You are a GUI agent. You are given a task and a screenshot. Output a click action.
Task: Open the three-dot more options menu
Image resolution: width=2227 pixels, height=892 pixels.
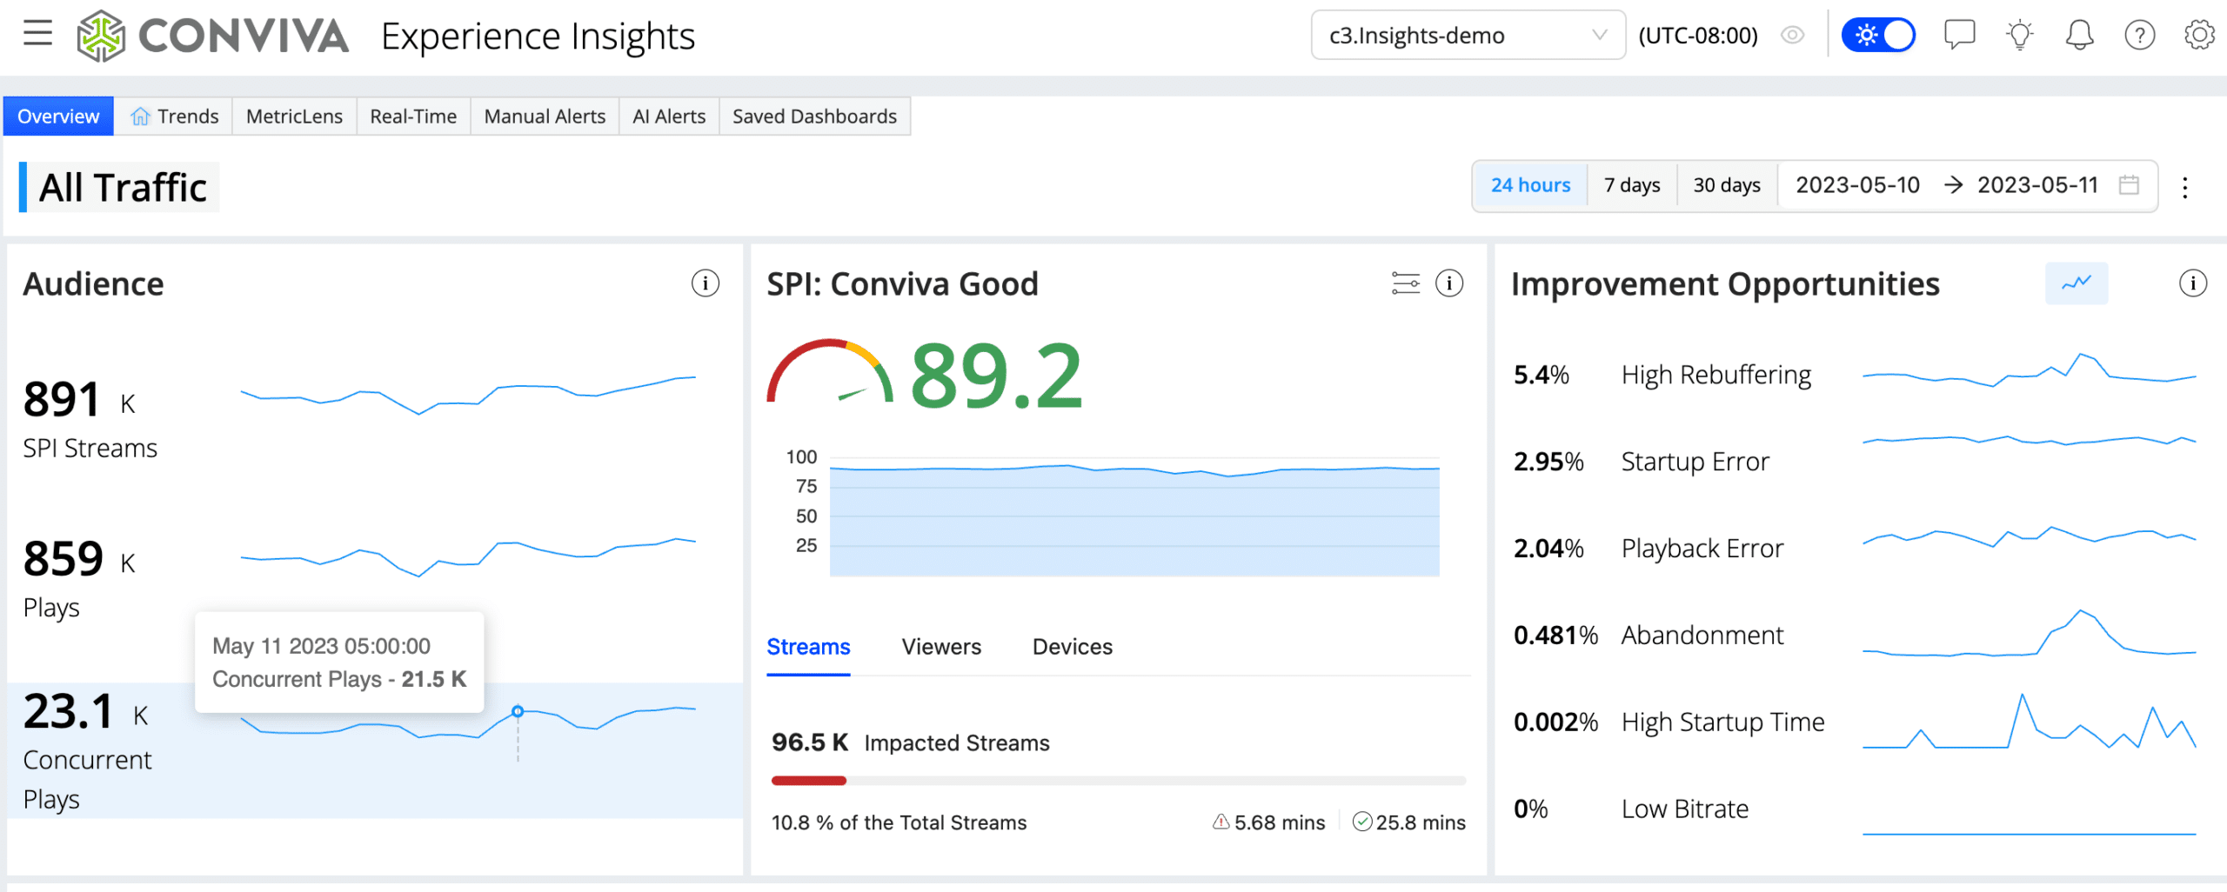(x=2184, y=187)
